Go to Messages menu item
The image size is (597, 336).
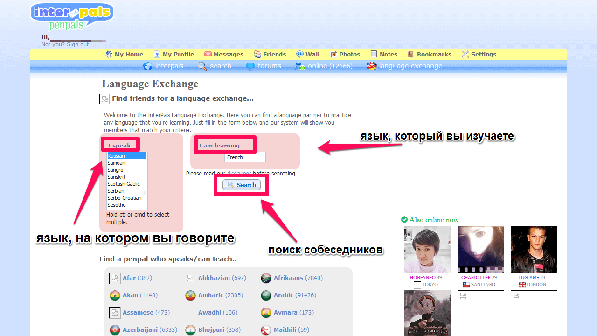pos(224,54)
